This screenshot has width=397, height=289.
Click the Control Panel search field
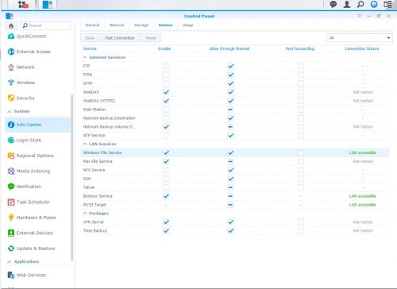tap(45, 25)
